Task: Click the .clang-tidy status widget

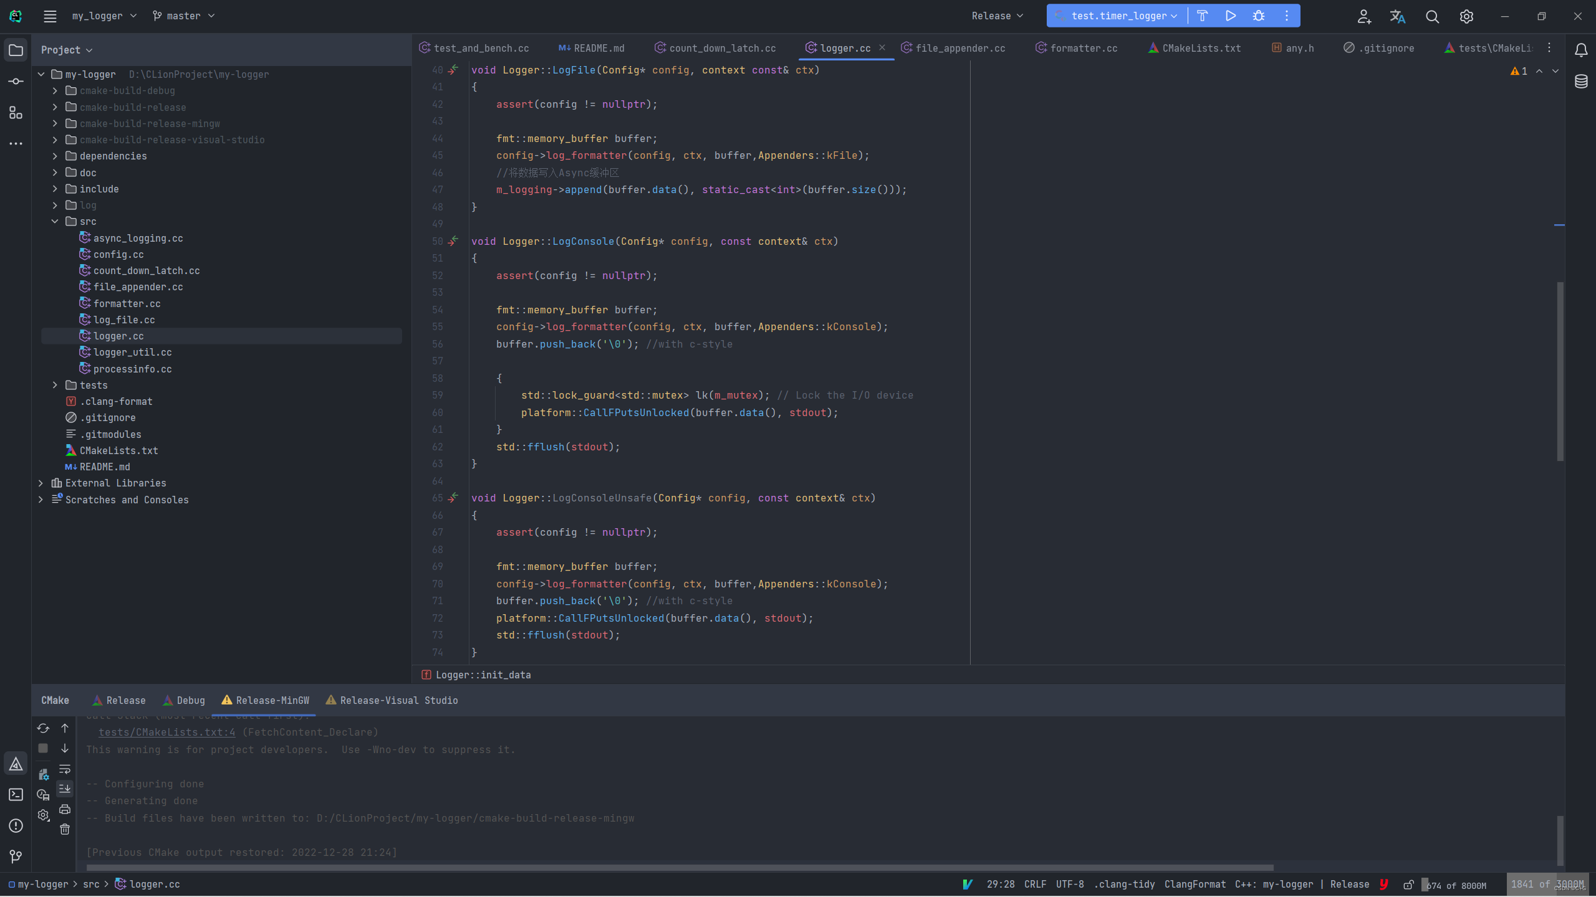Action: tap(1124, 885)
